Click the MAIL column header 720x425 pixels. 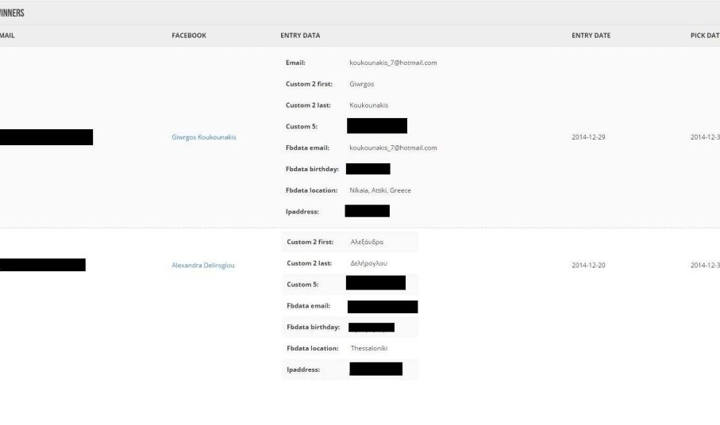[x=6, y=36]
